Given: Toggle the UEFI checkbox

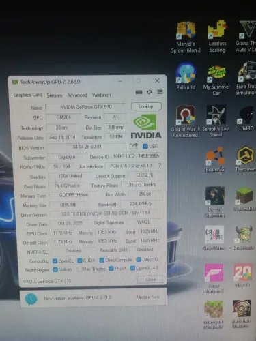Looking at the screenshot, I should pos(145,146).
